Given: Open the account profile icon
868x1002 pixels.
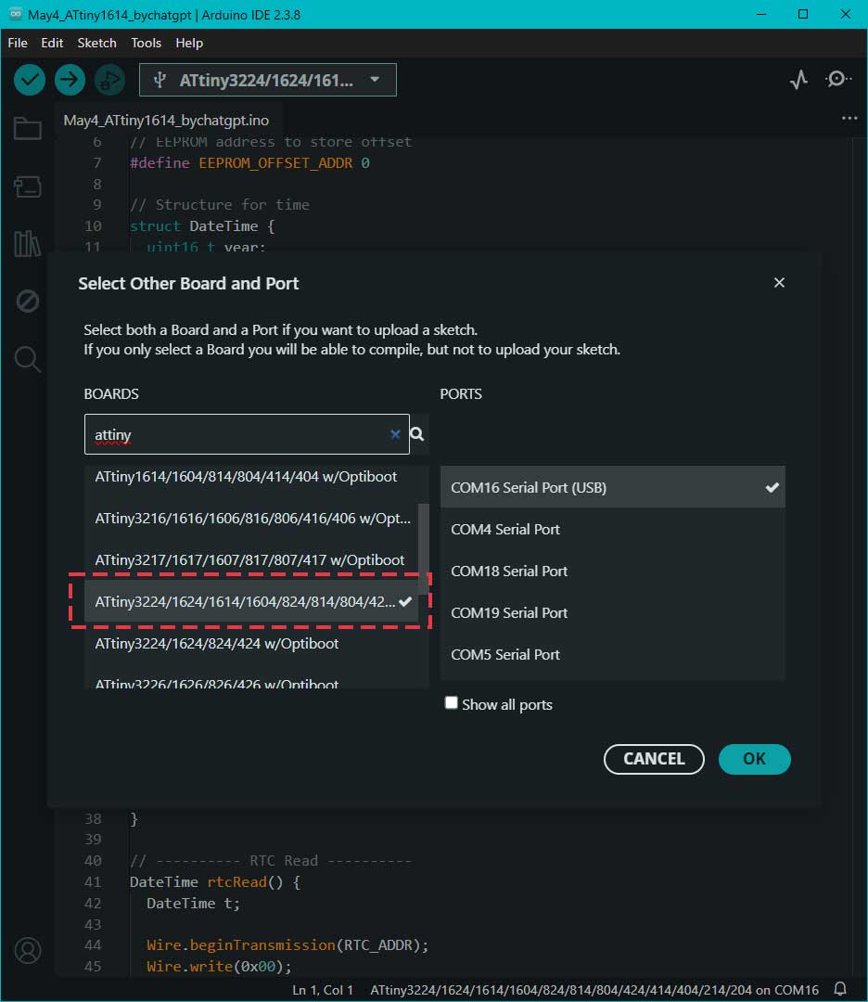Looking at the screenshot, I should click(28, 950).
